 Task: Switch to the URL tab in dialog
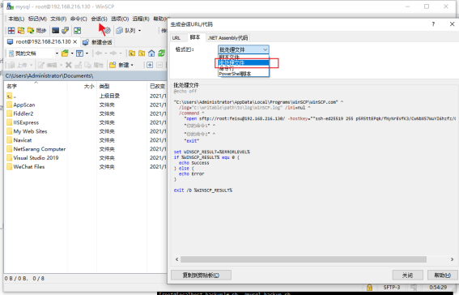tap(176, 38)
